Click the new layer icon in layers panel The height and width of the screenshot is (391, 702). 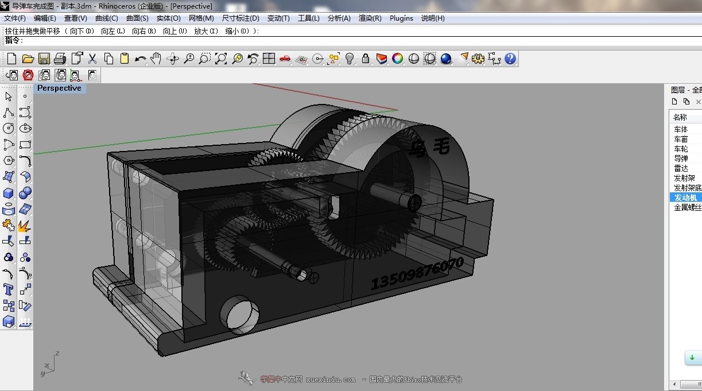[x=674, y=102]
